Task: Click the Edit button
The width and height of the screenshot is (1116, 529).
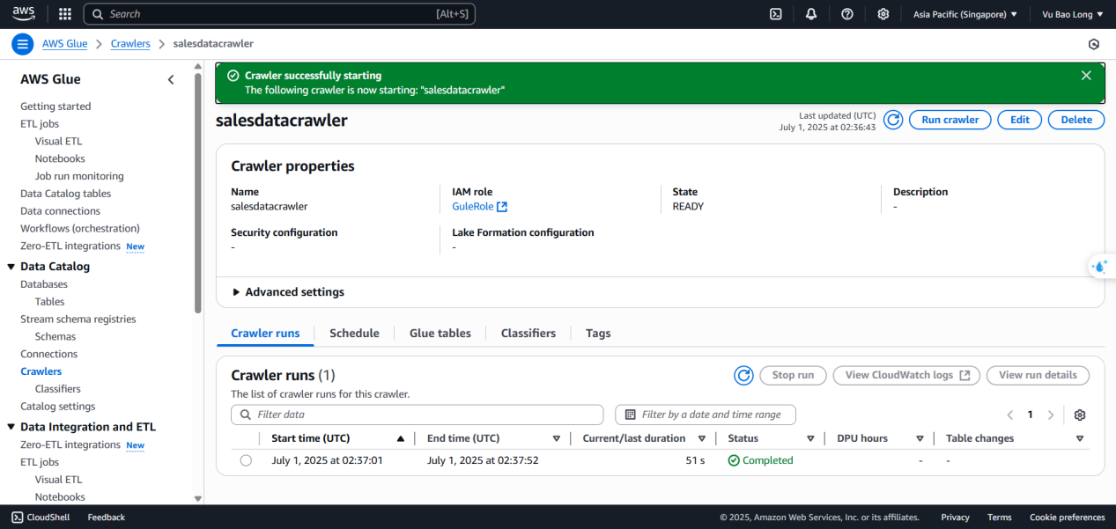Action: click(1020, 120)
